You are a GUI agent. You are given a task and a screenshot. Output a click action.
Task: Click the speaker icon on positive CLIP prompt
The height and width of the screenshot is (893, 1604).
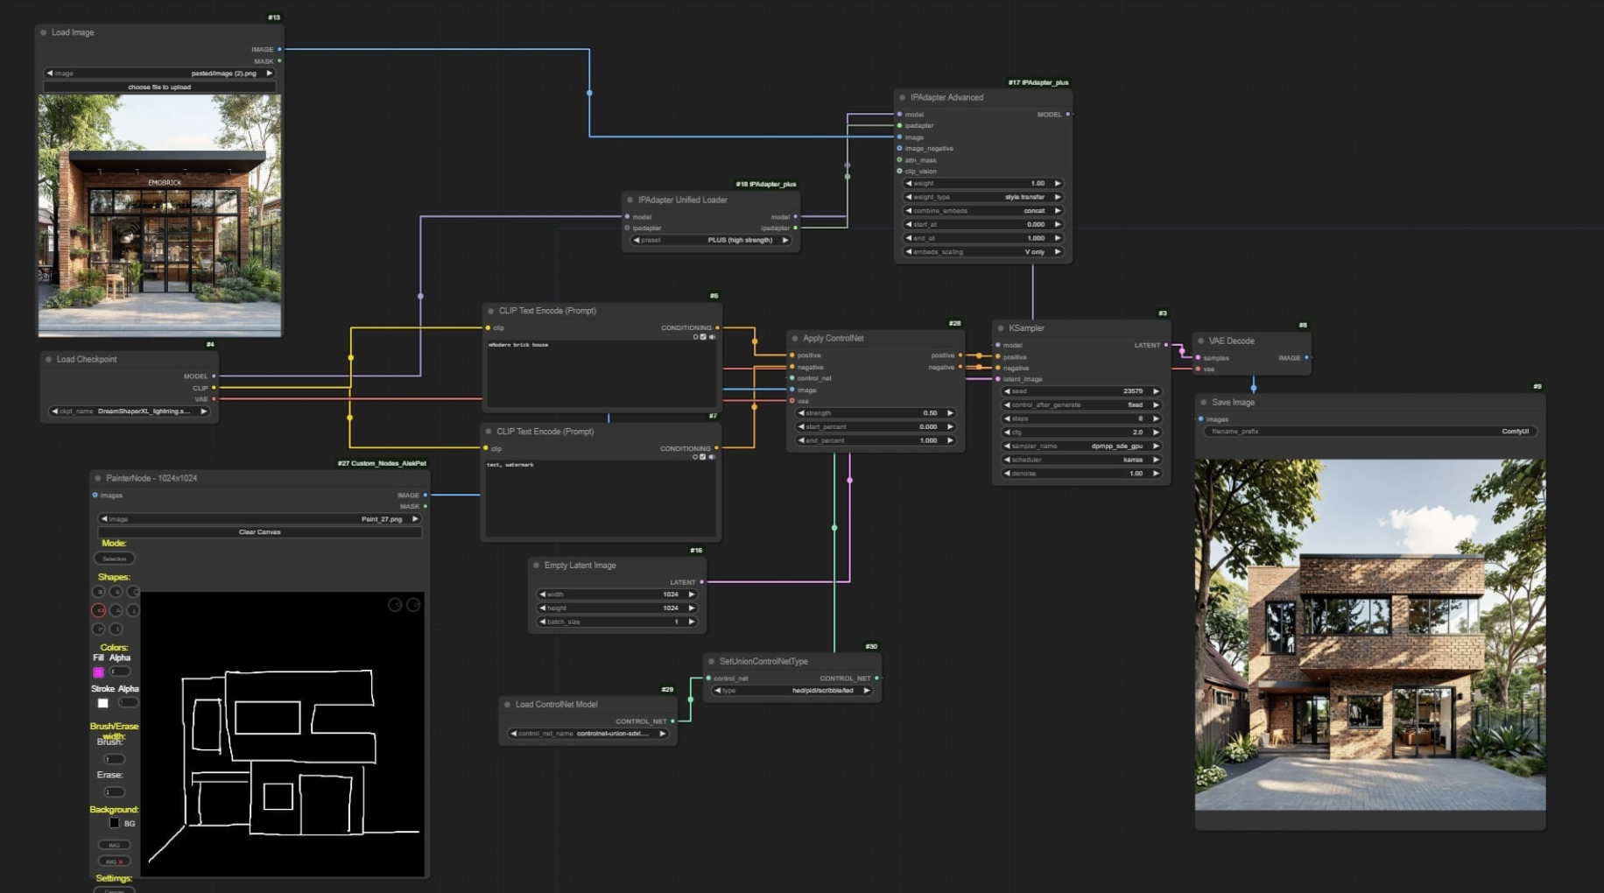[x=712, y=337]
